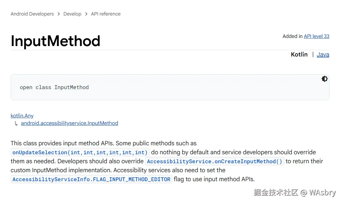Click the chevron after Develop breadcrumb
This screenshot has width=342, height=203.
coord(86,14)
